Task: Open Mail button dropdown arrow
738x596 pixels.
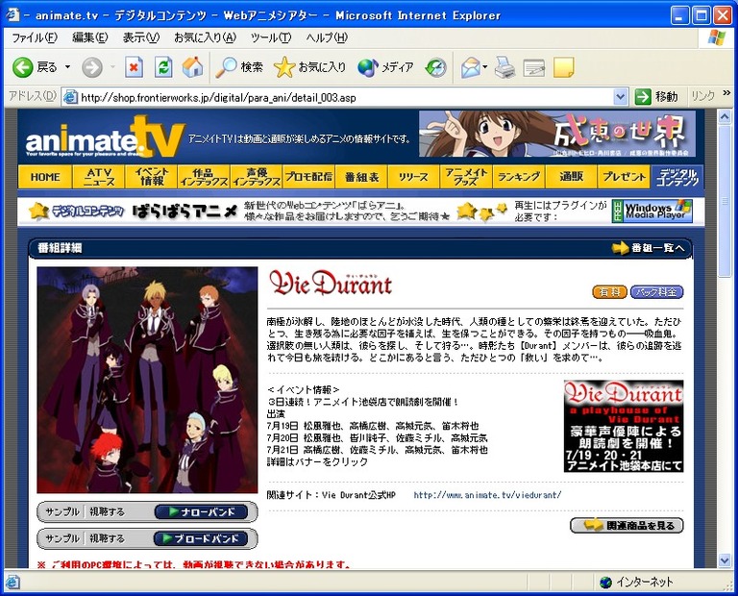Action: coord(484,67)
